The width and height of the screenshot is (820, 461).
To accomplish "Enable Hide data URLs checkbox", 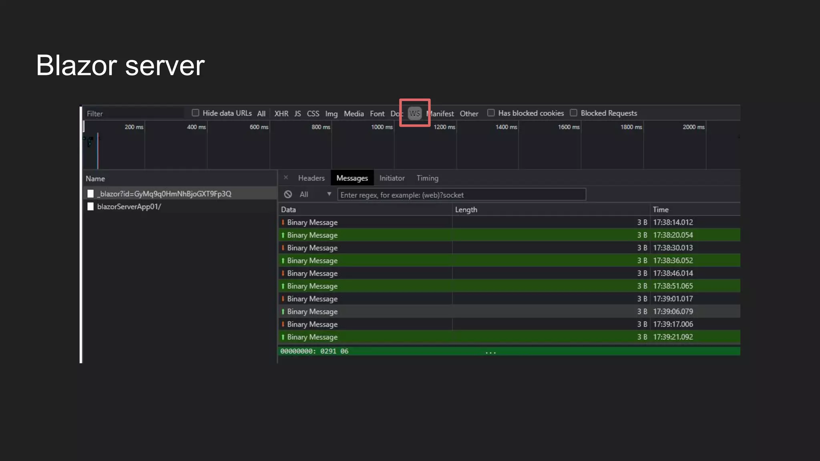I will [x=195, y=113].
